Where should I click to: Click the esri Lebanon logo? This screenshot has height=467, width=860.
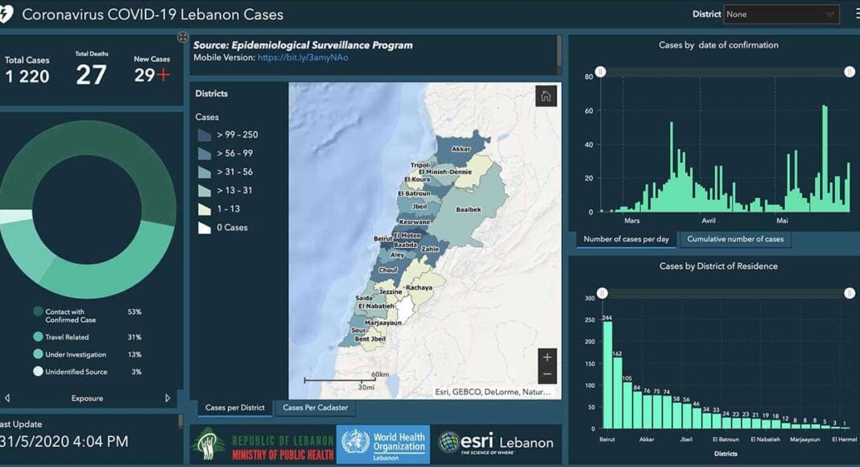click(x=497, y=442)
